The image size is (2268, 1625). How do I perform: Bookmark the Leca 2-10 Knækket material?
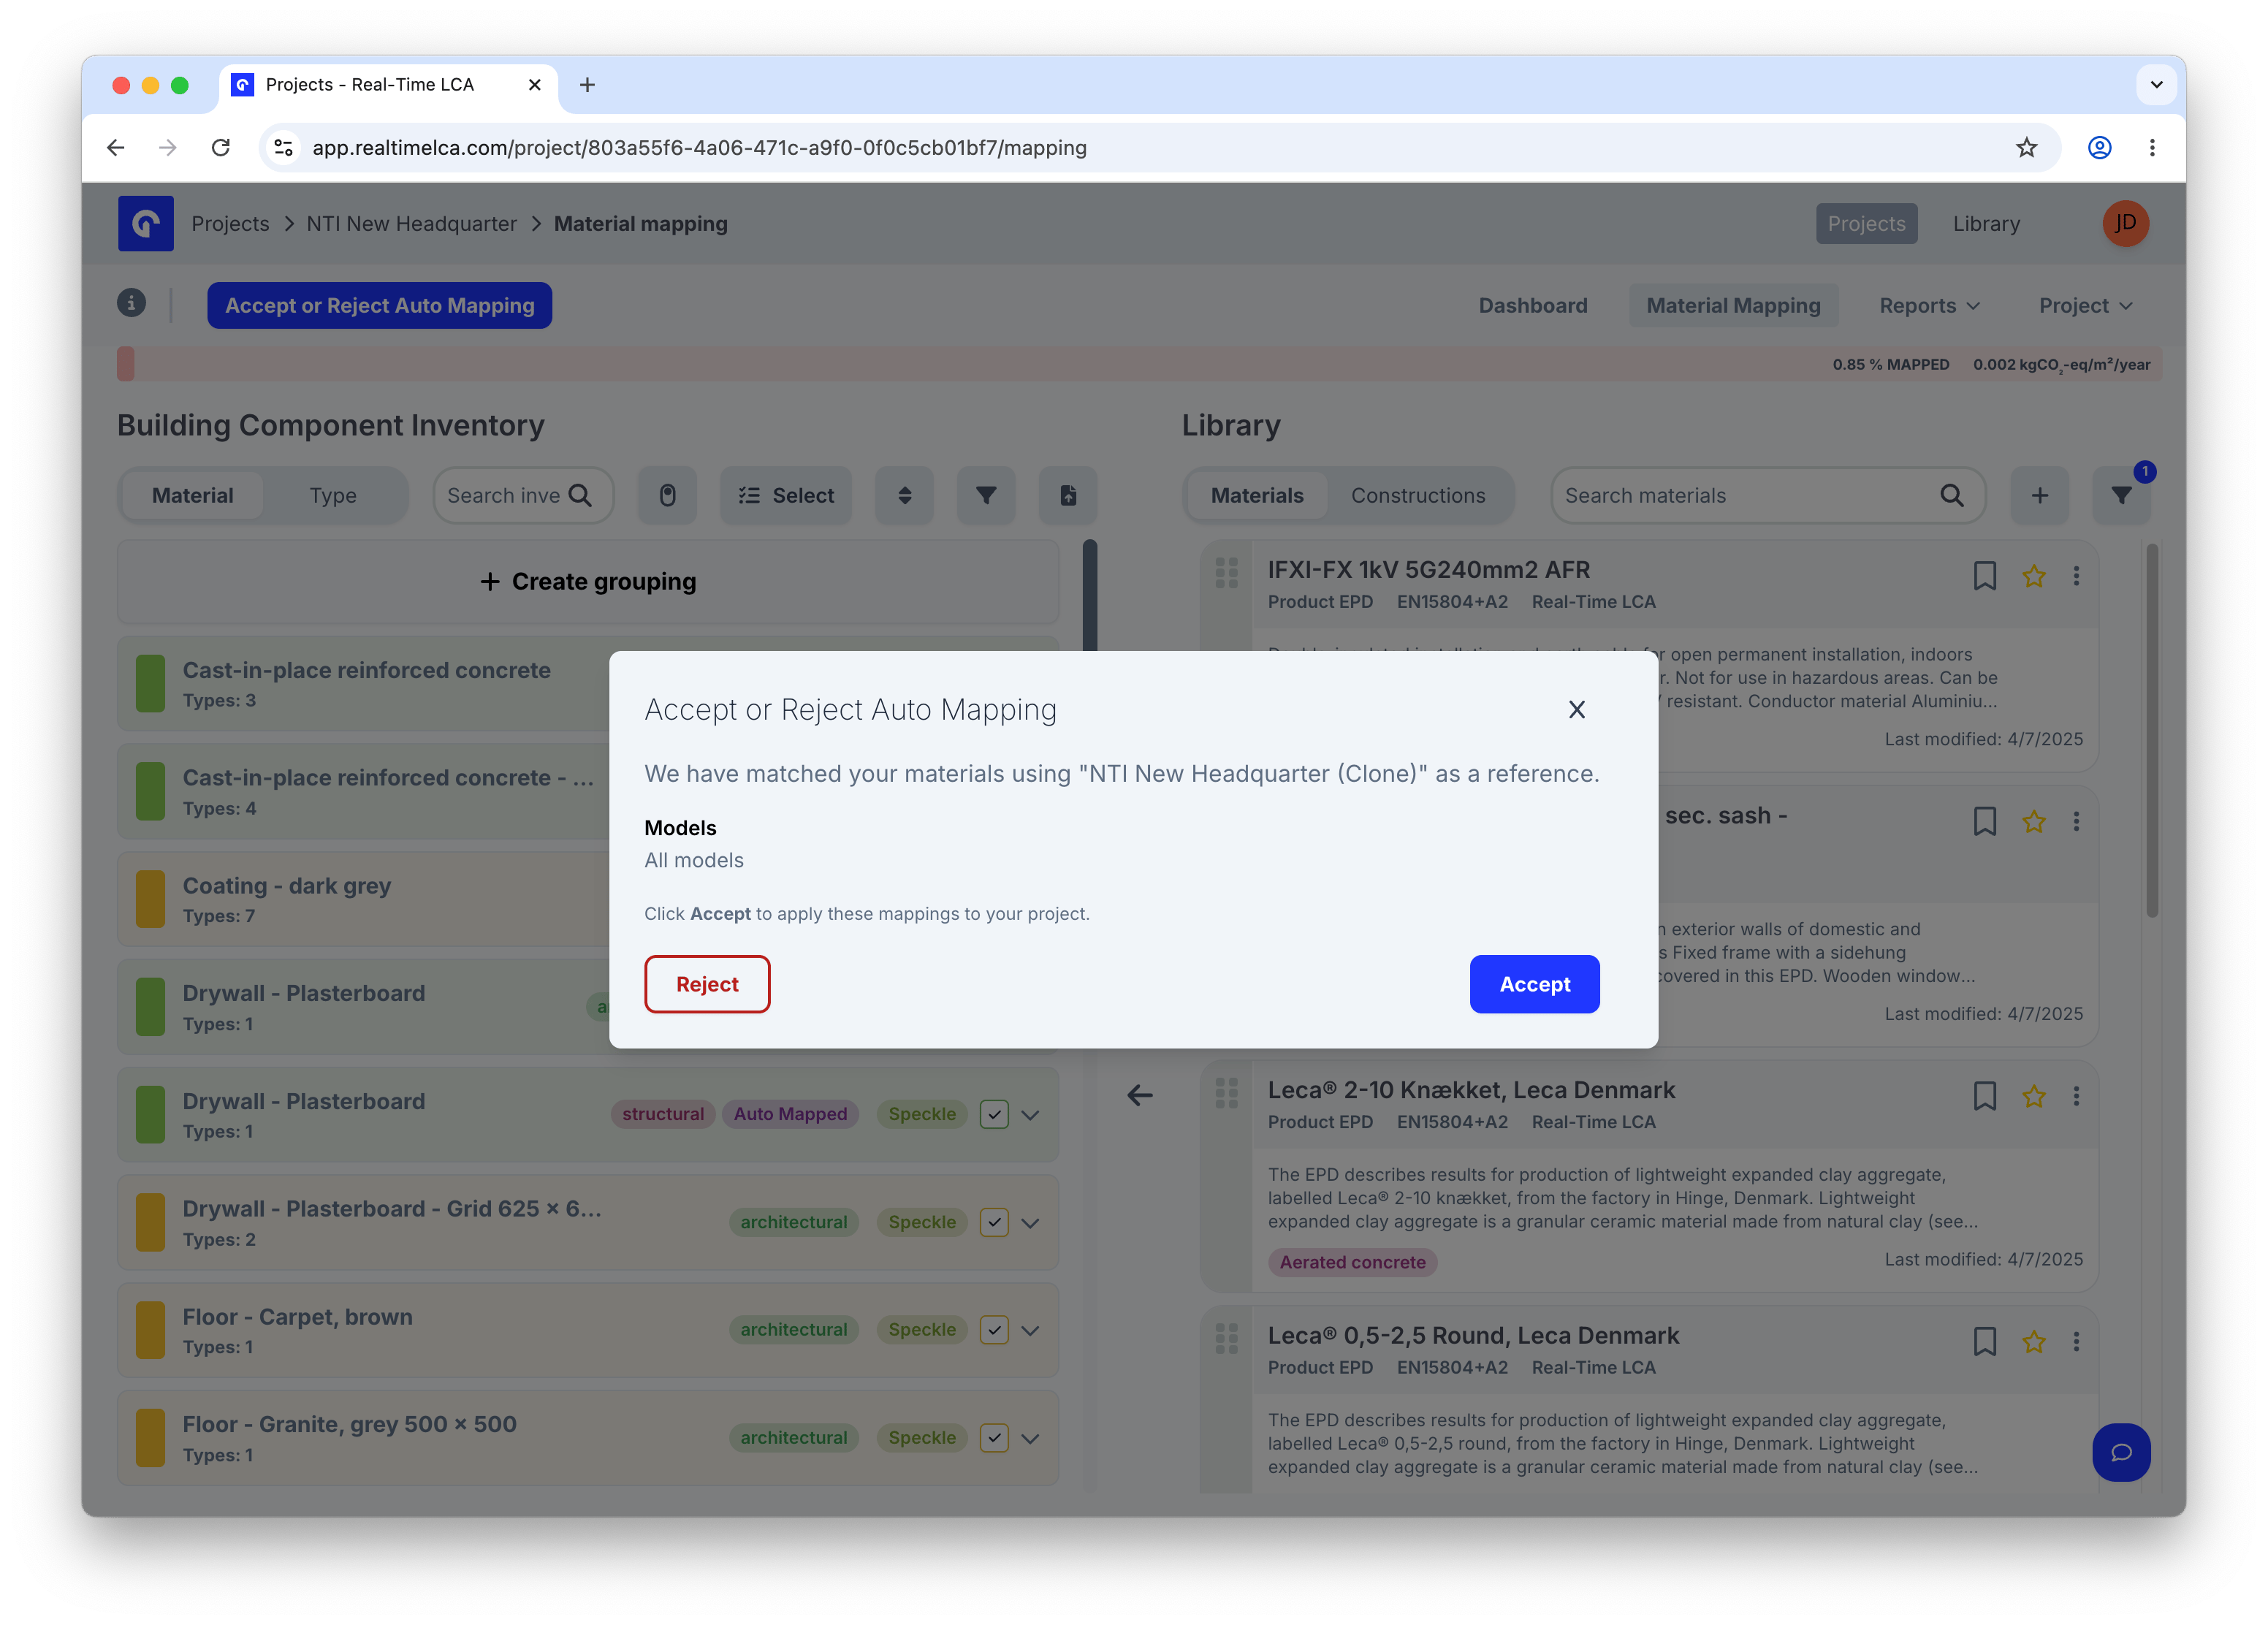(1984, 1096)
